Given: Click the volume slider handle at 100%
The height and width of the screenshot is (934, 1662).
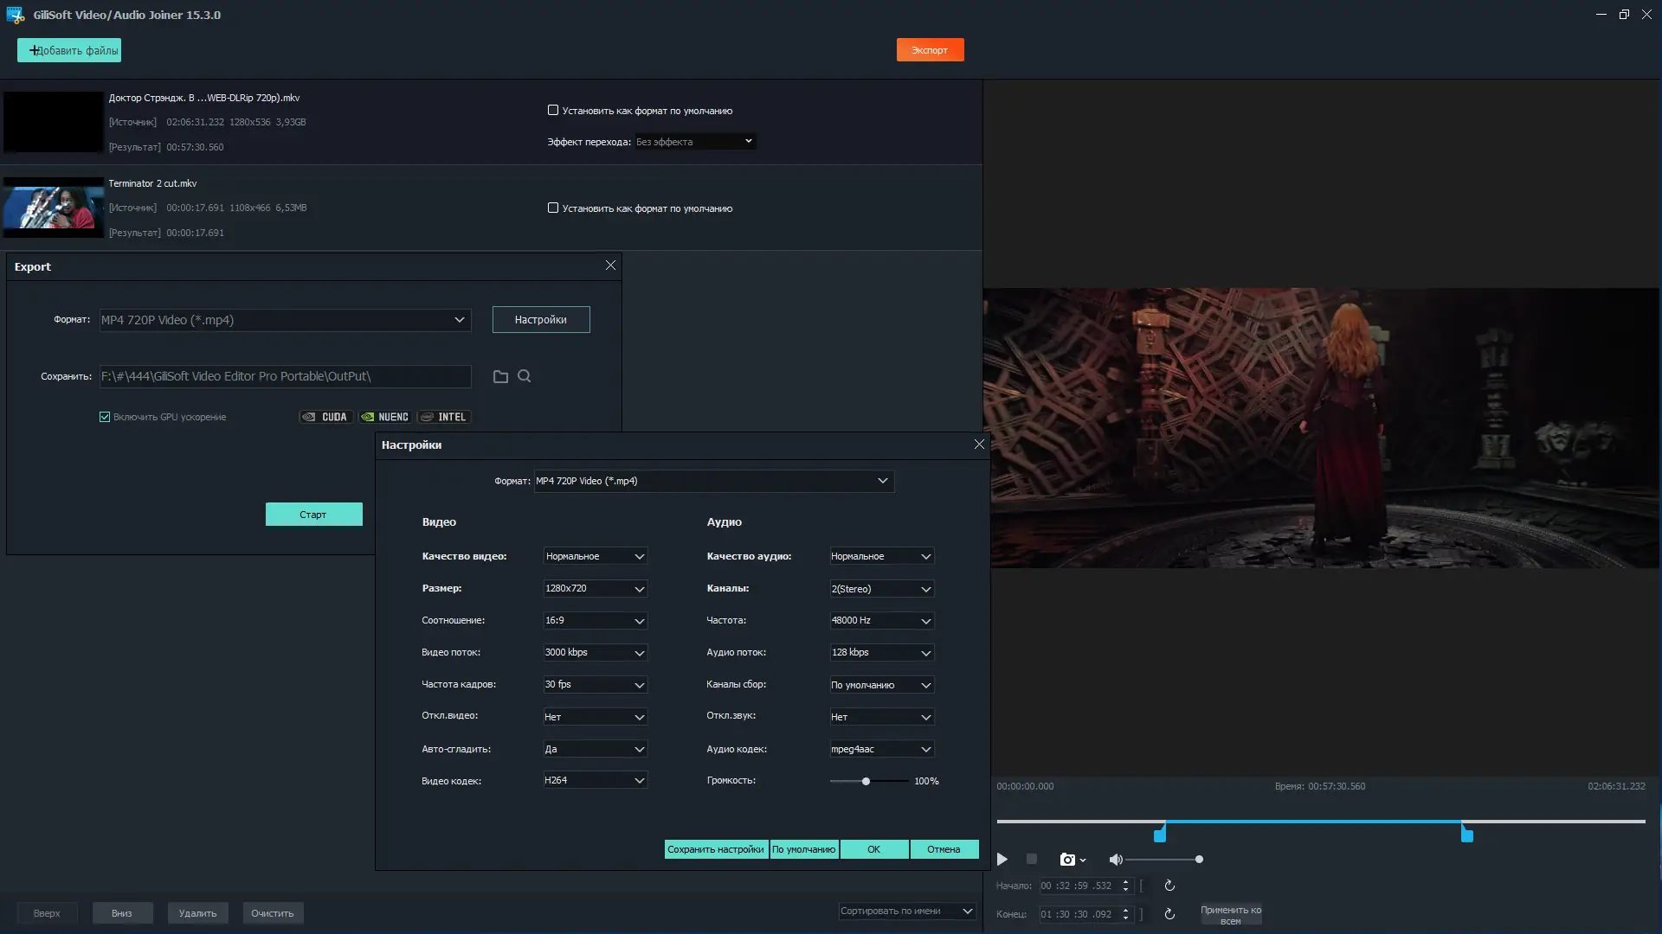Looking at the screenshot, I should click(866, 781).
